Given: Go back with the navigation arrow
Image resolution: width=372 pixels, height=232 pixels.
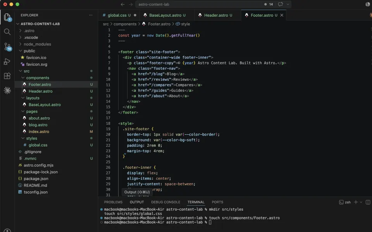Looking at the screenshot, I should (x=123, y=4).
